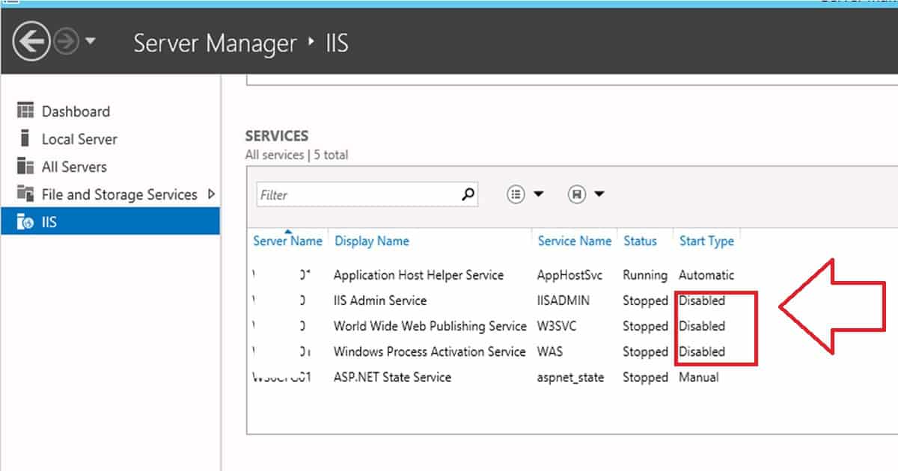
Task: Click the Automatic start type cell
Action: [706, 275]
